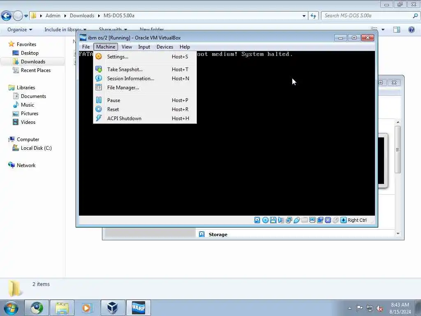Open the File menu in VirtualBox VM window
Screen dimensions: 421x316
pyautogui.click(x=86, y=47)
